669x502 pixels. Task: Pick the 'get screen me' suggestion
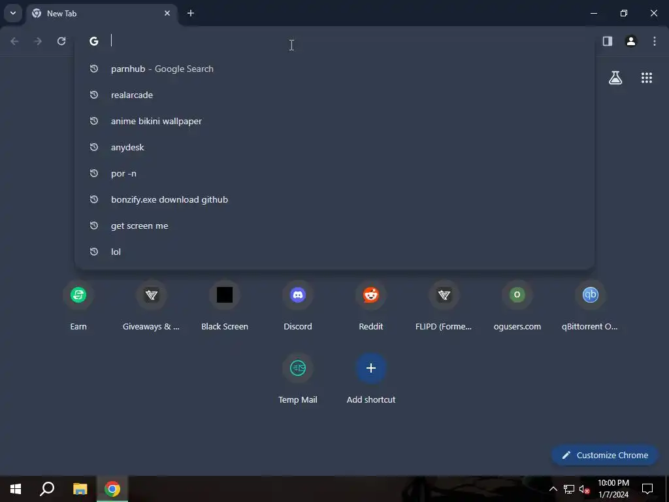point(334,226)
